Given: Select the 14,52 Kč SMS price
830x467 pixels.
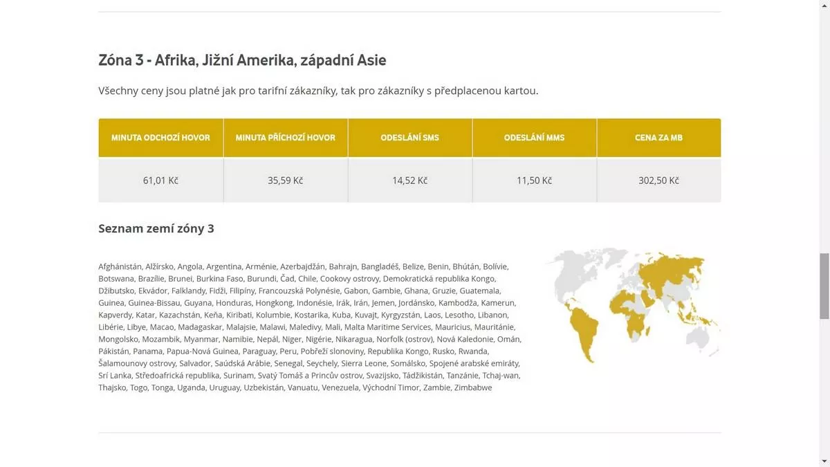Looking at the screenshot, I should (x=410, y=181).
